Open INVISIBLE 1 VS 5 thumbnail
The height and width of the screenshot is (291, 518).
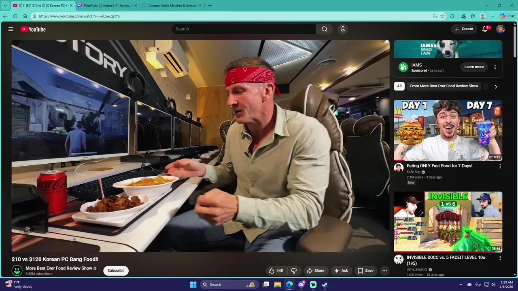(x=448, y=222)
